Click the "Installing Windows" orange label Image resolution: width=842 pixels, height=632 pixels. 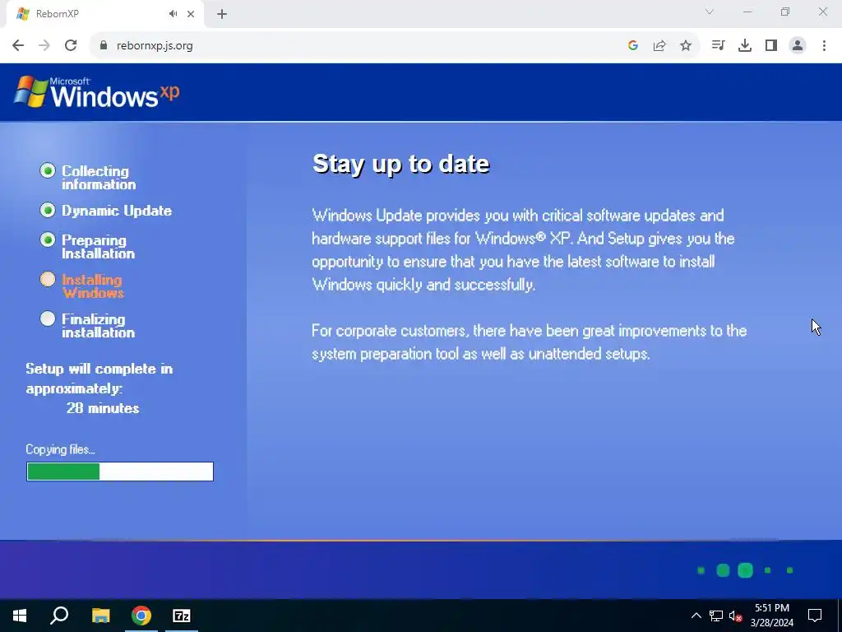coord(93,286)
